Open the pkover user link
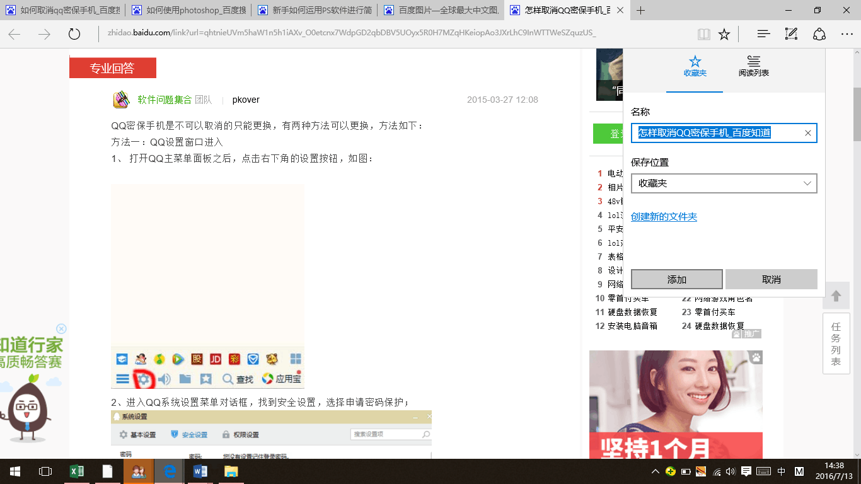Screen dimensions: 861x484 (246, 100)
